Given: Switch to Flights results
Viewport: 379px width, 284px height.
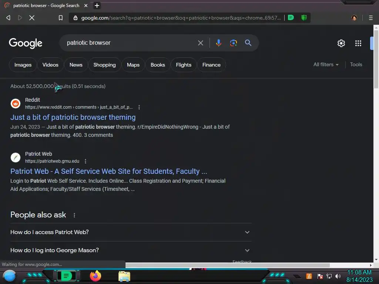Looking at the screenshot, I should [184, 65].
